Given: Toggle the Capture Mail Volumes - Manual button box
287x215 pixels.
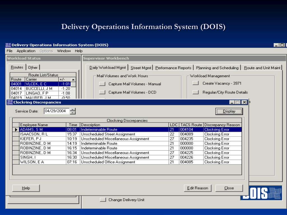Looking at the screenshot, I should (x=102, y=84).
